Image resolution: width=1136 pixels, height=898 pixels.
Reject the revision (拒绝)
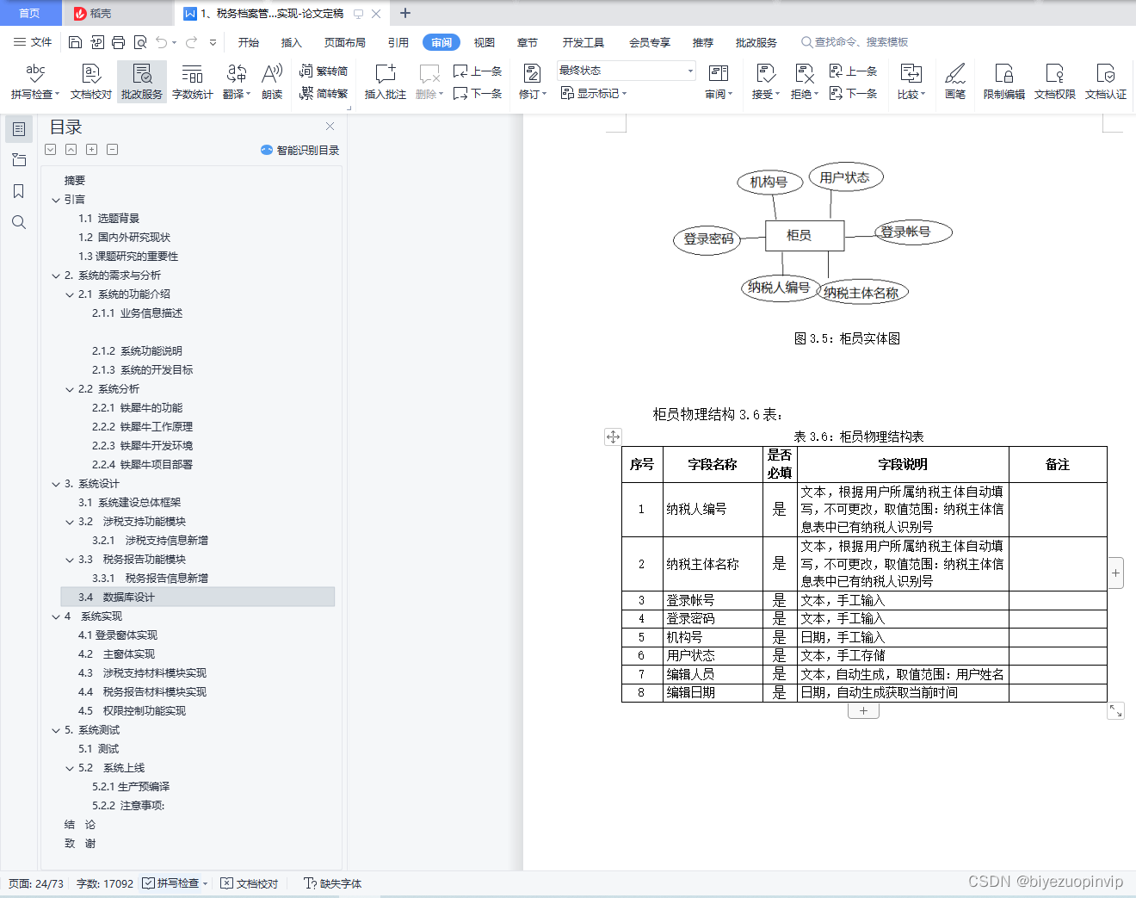pos(805,82)
